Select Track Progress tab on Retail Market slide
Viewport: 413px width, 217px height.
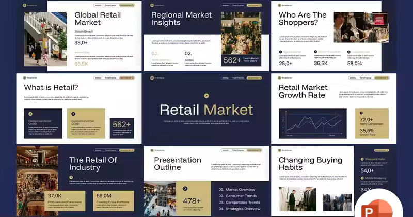click(237, 78)
